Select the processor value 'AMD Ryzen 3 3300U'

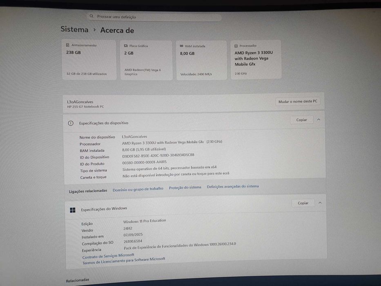tap(172, 142)
